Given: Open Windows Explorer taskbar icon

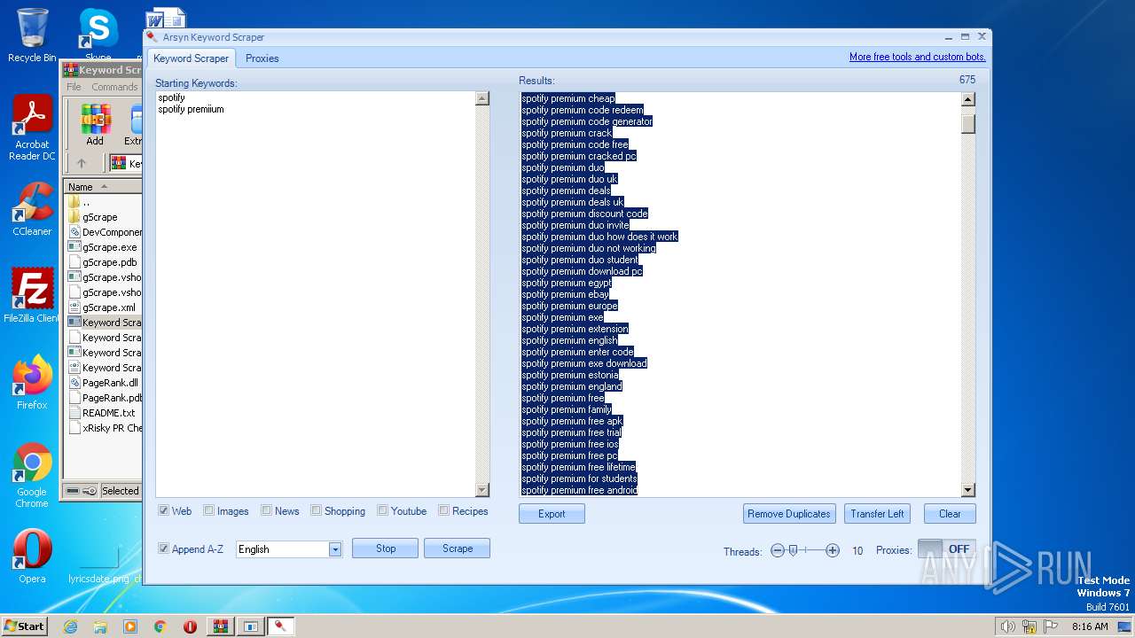Looking at the screenshot, I should click(100, 626).
